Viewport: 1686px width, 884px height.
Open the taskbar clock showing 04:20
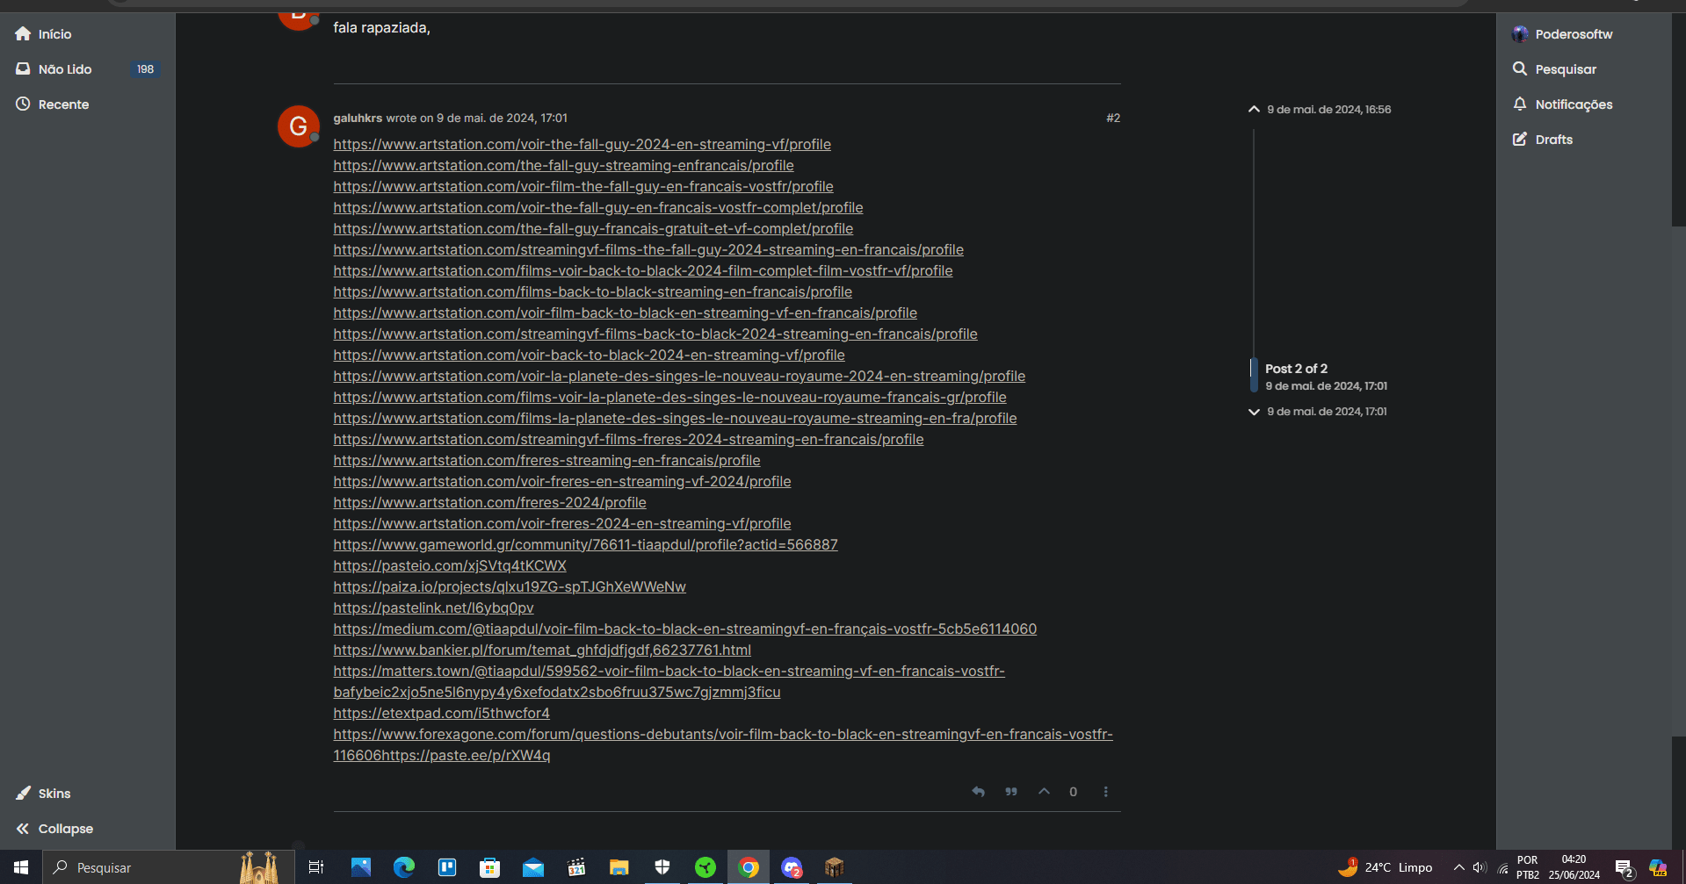point(1574,867)
